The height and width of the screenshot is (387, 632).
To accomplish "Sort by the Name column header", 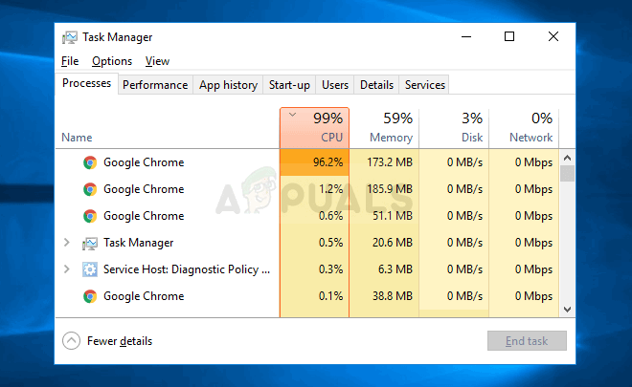I will [x=77, y=138].
